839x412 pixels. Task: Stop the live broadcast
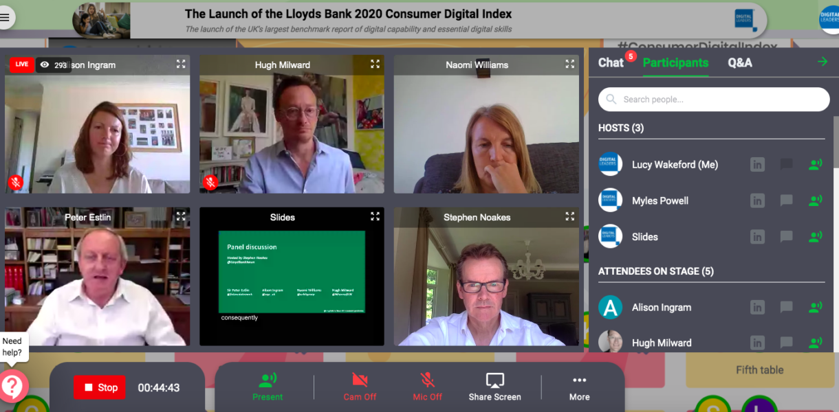coord(100,387)
